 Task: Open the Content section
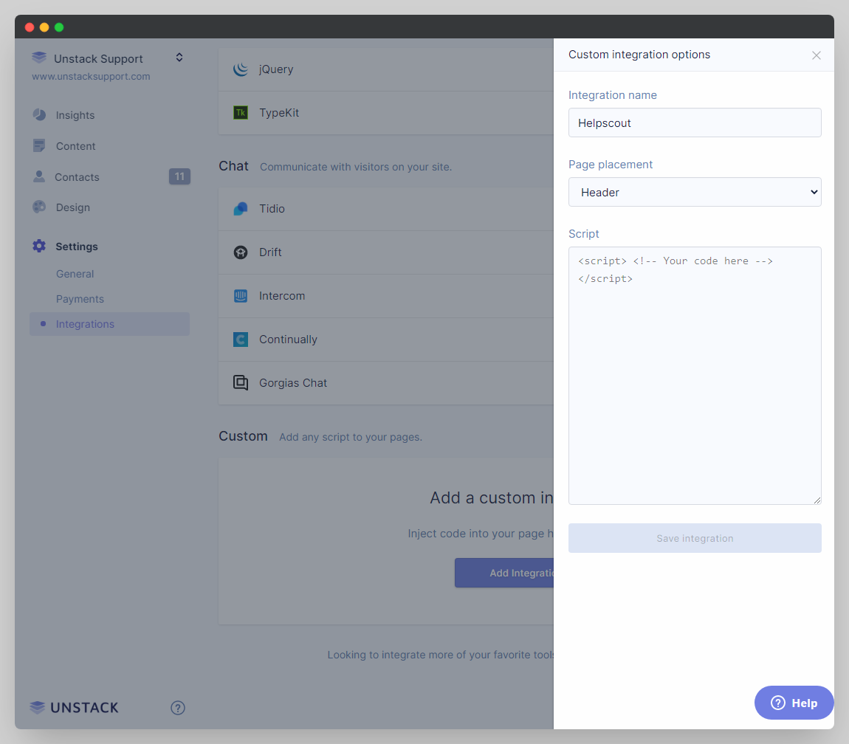tap(75, 146)
